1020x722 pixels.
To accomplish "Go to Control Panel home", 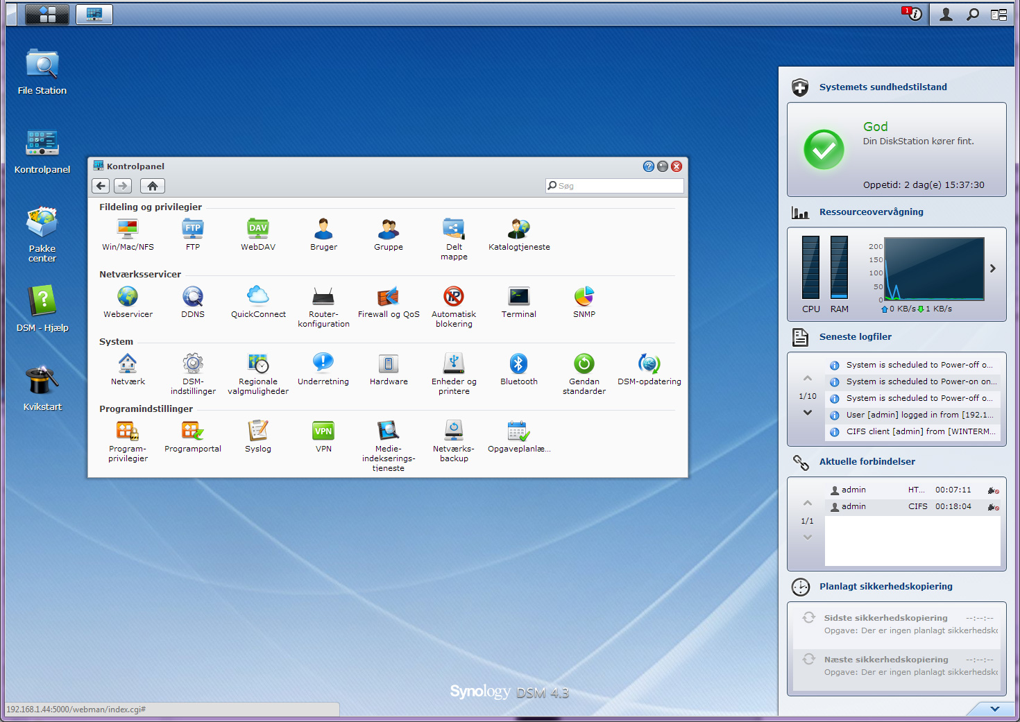I will pyautogui.click(x=153, y=186).
